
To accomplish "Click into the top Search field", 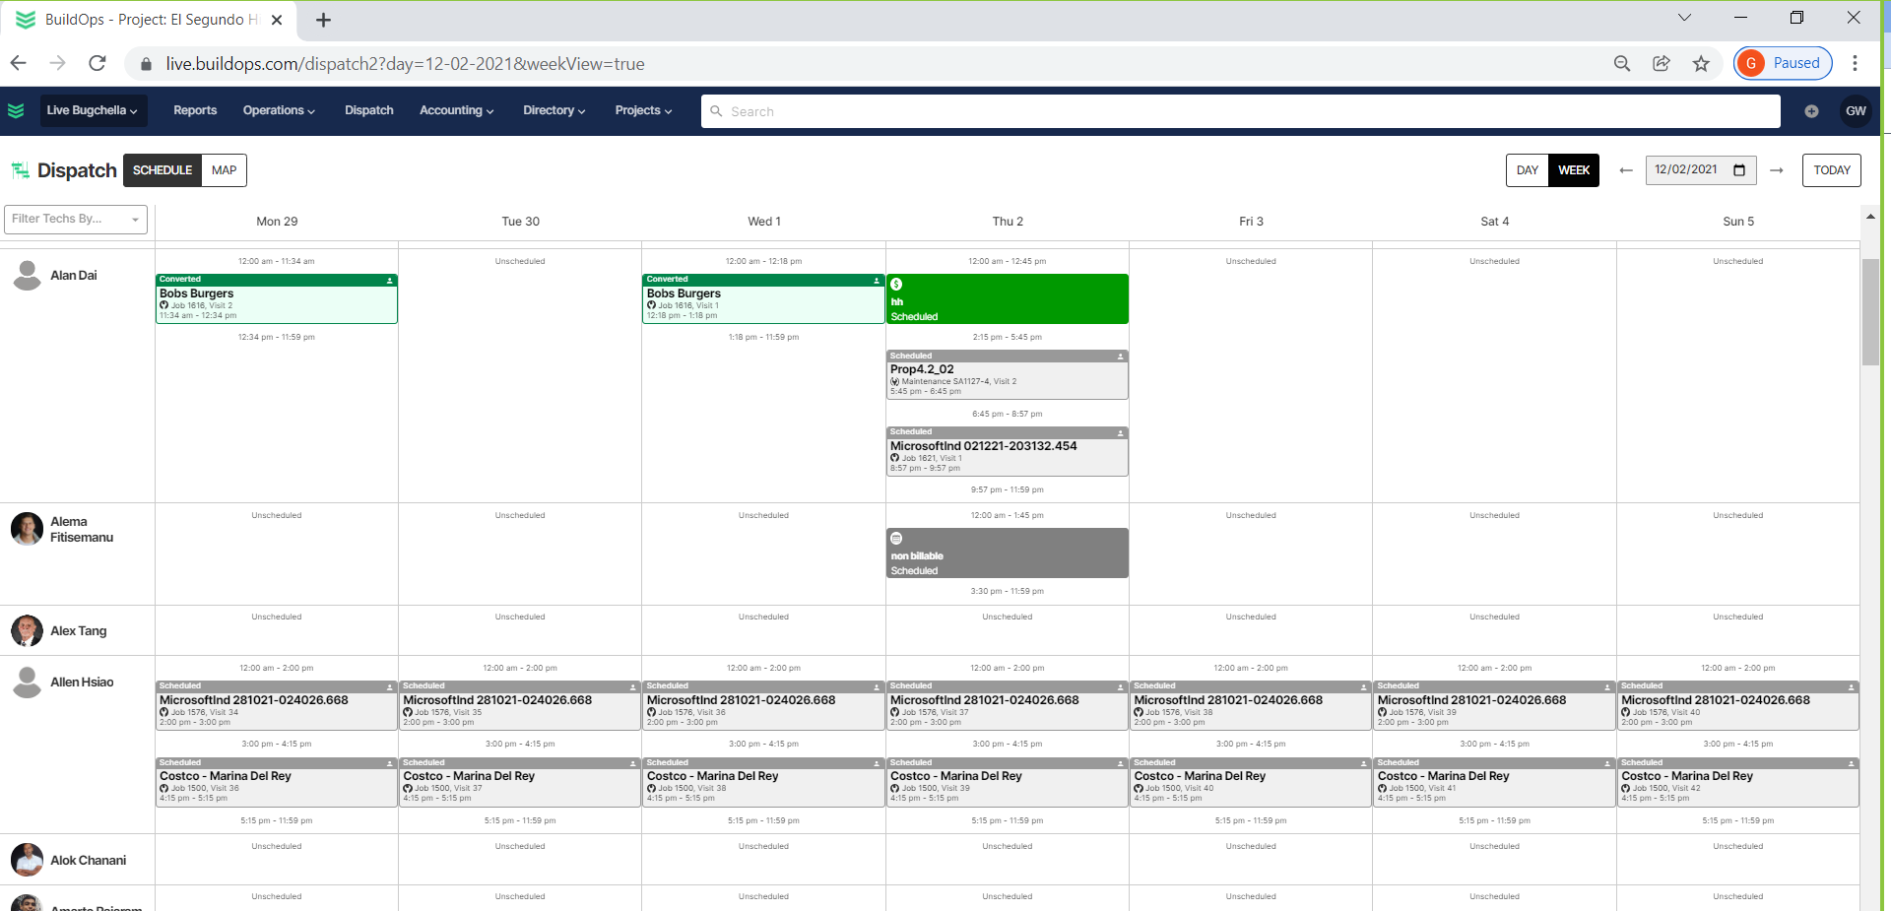I will [1241, 111].
